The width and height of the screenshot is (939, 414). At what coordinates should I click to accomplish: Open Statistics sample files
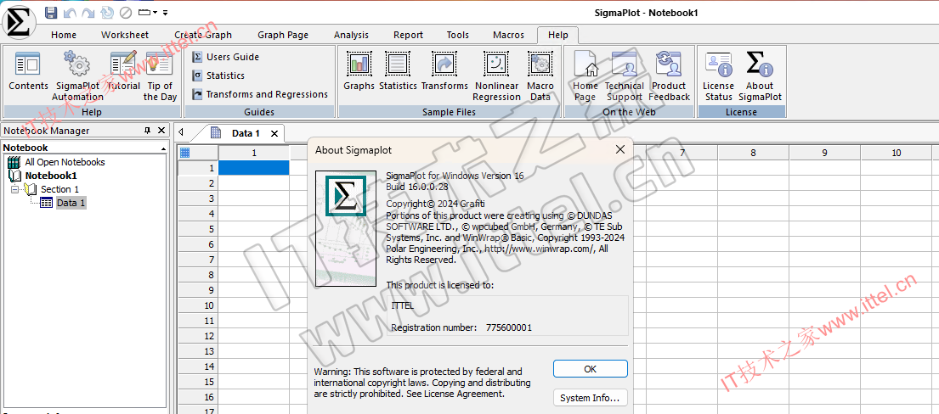pos(398,72)
